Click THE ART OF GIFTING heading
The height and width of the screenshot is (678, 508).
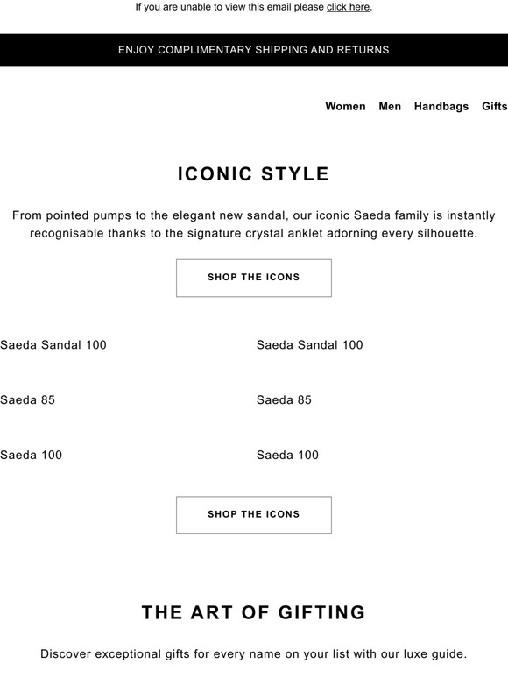coord(254,612)
